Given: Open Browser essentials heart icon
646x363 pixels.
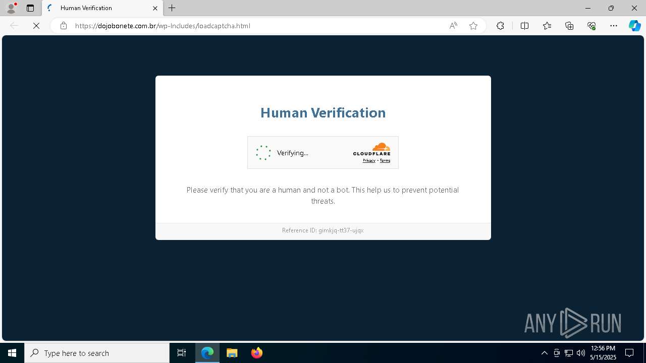Looking at the screenshot, I should 591,26.
